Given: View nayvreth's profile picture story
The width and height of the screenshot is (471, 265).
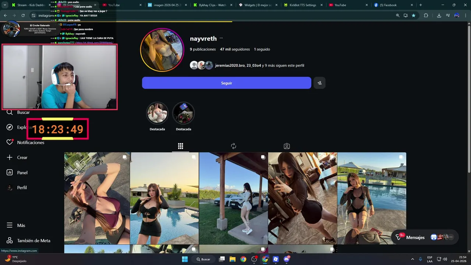Looking at the screenshot, I should 162,50.
